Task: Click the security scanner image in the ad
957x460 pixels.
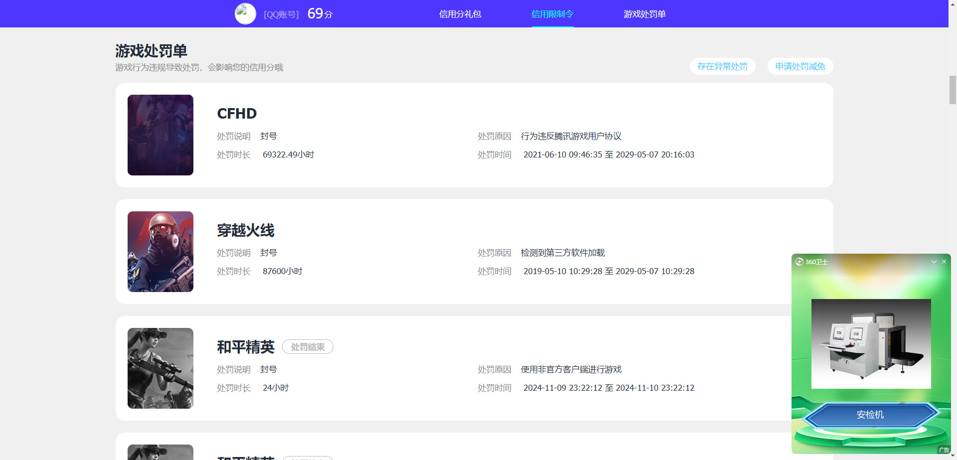Action: click(x=871, y=344)
